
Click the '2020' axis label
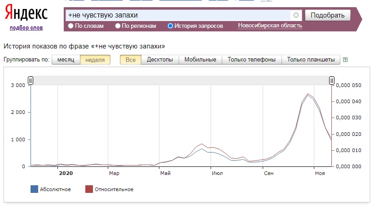pyautogui.click(x=66, y=173)
